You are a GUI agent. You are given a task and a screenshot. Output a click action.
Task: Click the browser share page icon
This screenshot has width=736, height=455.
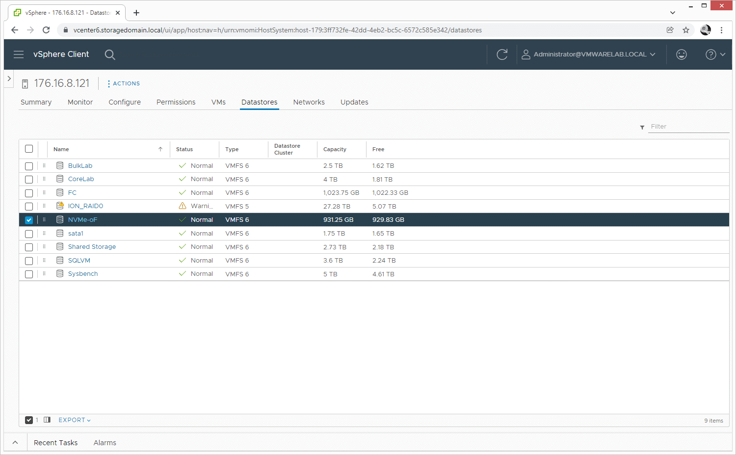[x=670, y=30]
